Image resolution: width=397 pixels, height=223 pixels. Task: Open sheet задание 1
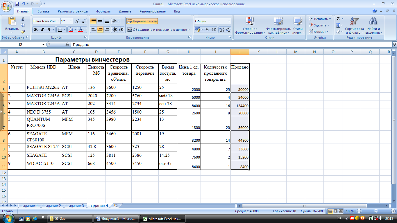(x=30, y=206)
